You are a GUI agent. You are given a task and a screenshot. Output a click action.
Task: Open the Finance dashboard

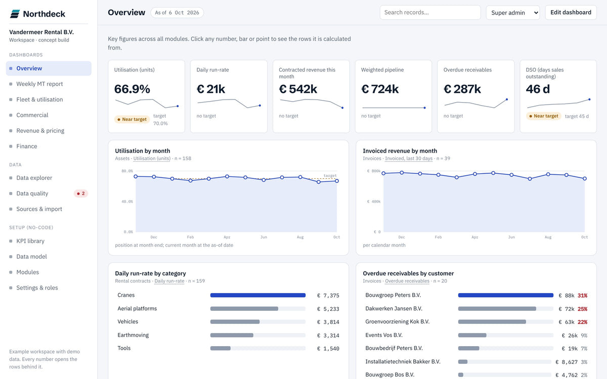49,147
